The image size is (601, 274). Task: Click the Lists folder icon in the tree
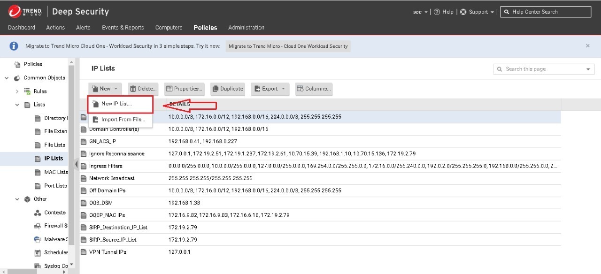coord(27,105)
